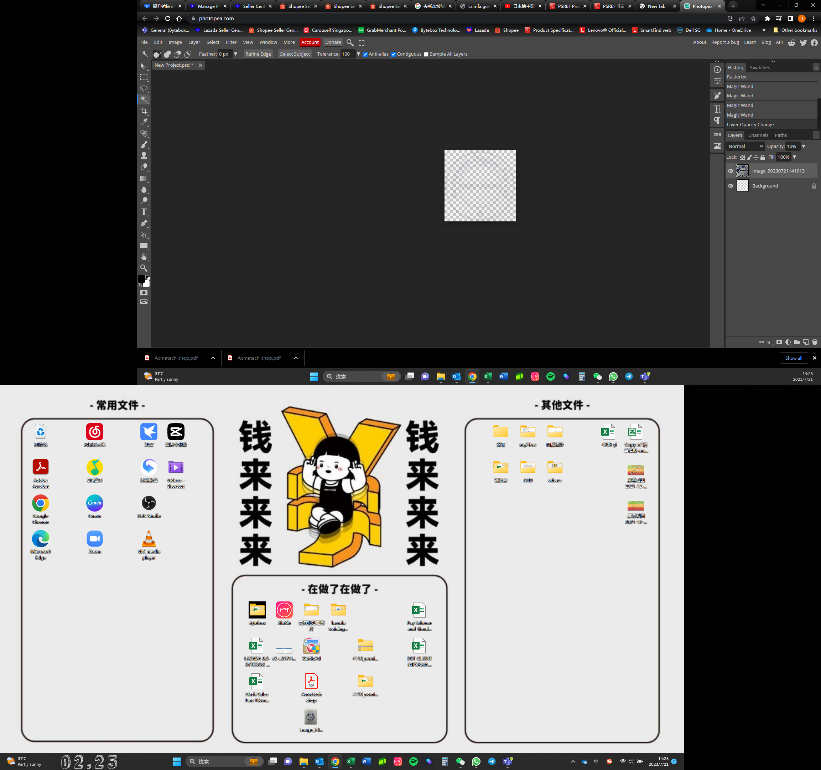Select the Brush tool
821x770 pixels.
pyautogui.click(x=144, y=145)
